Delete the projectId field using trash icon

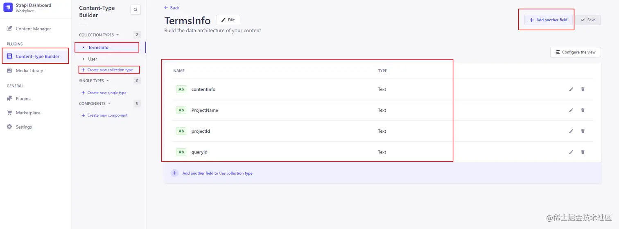pos(583,131)
